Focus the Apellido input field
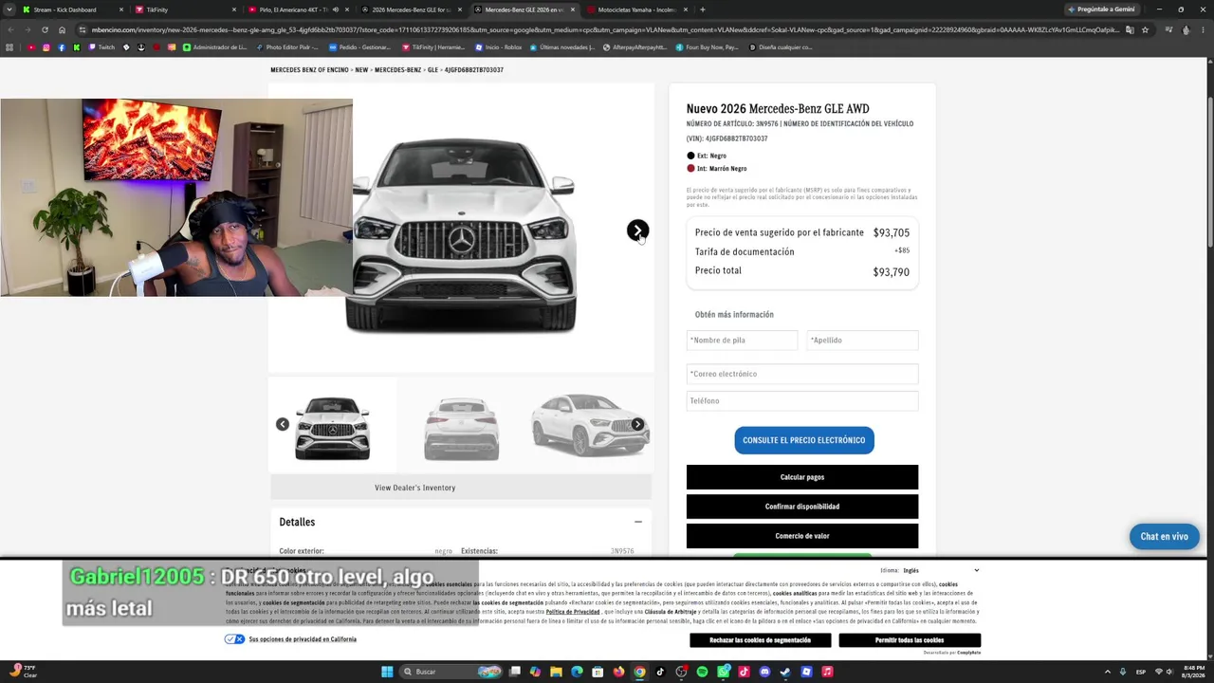This screenshot has height=683, width=1214. pyautogui.click(x=862, y=340)
